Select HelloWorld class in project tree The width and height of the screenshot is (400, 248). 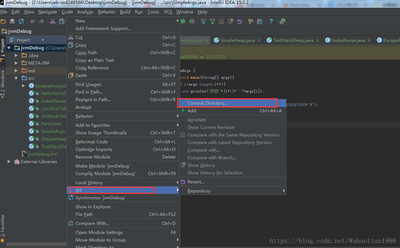click(53, 93)
